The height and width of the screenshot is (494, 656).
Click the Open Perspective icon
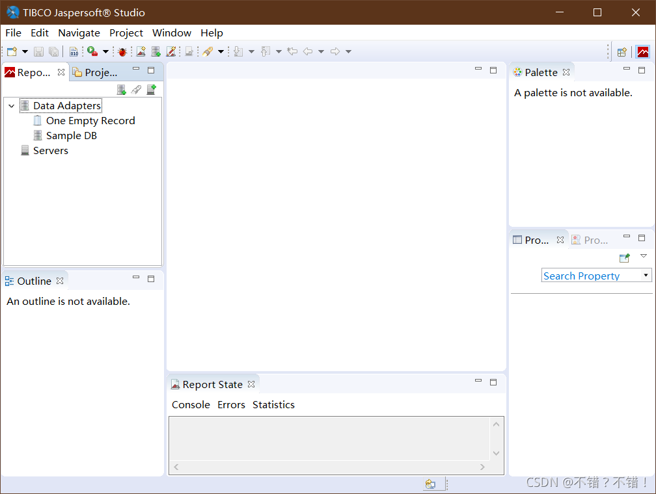click(x=622, y=52)
